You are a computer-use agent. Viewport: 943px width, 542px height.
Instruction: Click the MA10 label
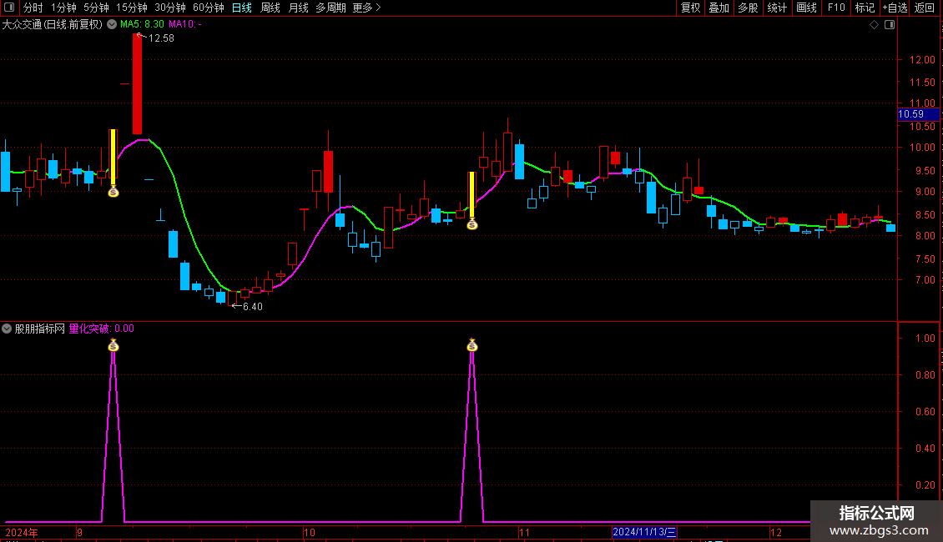coord(185,25)
